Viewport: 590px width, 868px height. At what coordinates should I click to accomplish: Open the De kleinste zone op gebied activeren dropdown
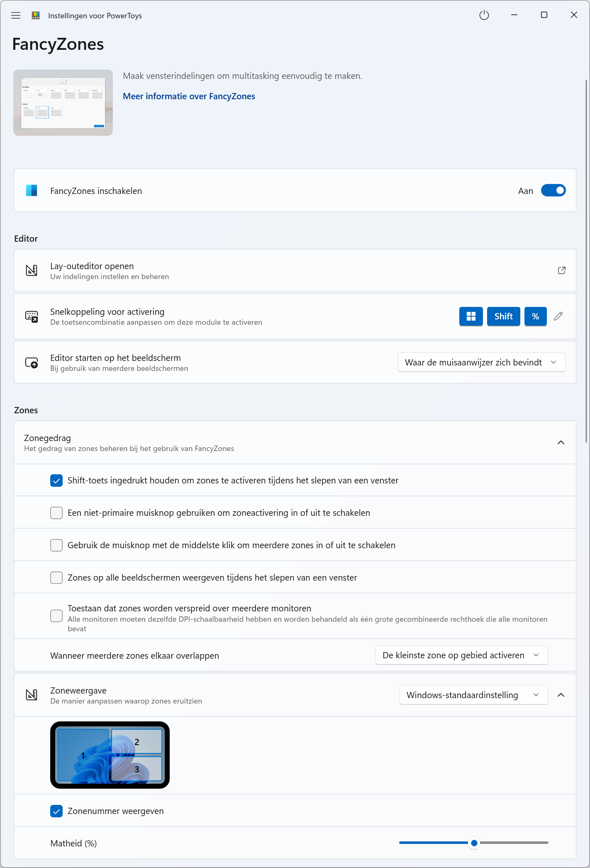tap(461, 655)
